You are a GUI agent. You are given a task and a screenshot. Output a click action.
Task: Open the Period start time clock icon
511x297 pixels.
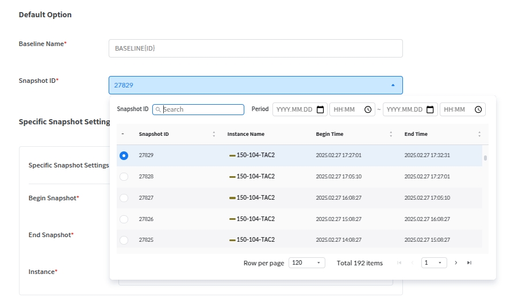point(368,109)
